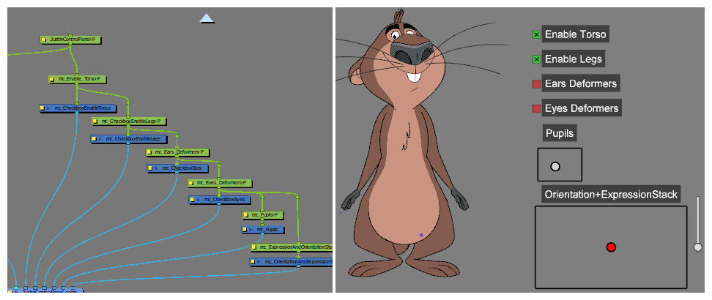Click yellow square on mc_ExpressionAndOrientation peg node

coord(254,247)
